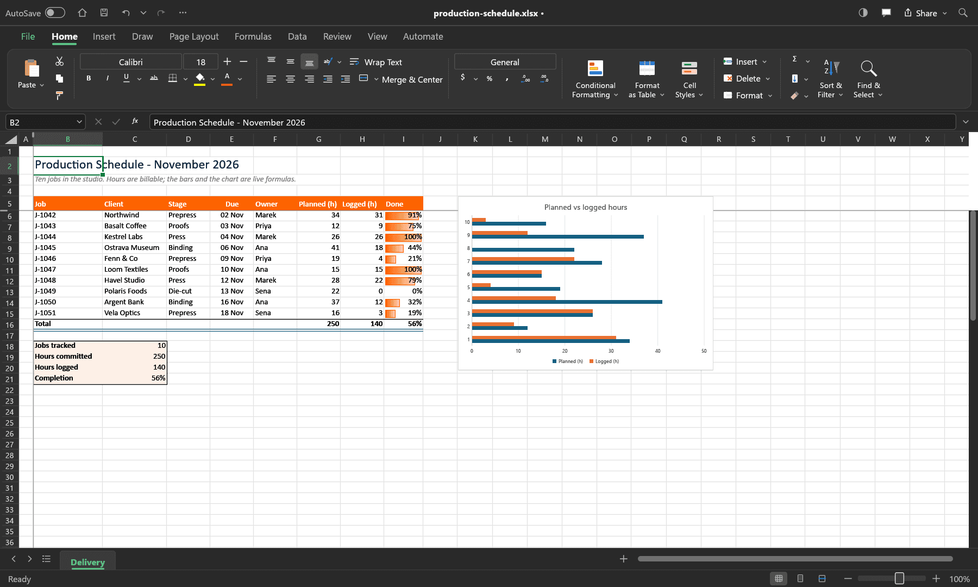Open the Name Box dropdown arrow
This screenshot has height=587, width=978.
tap(79, 122)
